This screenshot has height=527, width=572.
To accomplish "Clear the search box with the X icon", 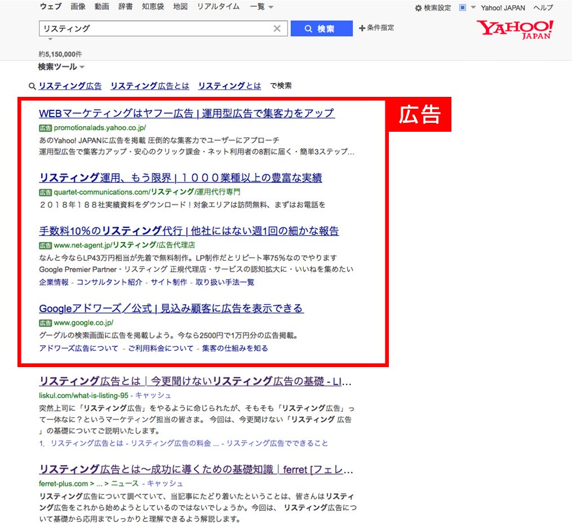I will click(x=277, y=28).
